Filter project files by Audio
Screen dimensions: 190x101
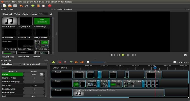tap(25, 14)
